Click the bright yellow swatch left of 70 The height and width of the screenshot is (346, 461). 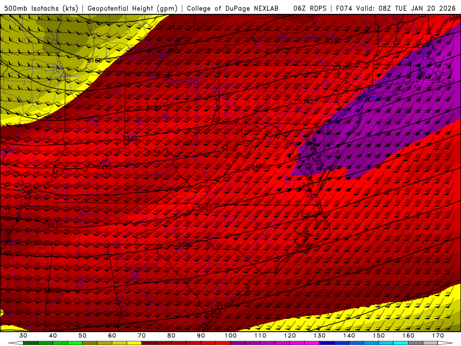(134, 343)
